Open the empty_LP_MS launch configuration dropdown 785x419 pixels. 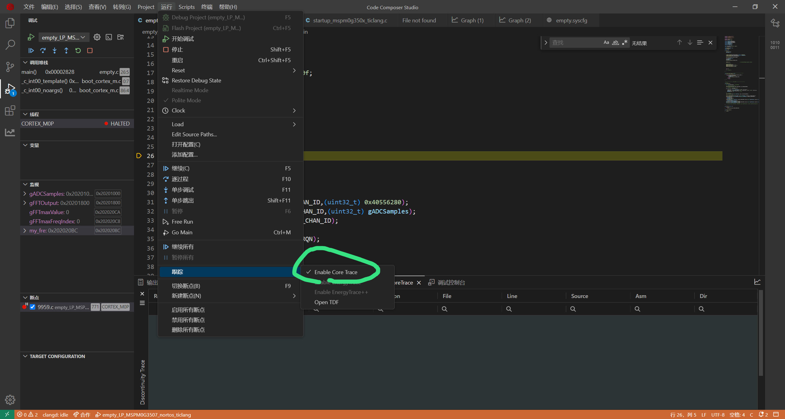pyautogui.click(x=63, y=37)
